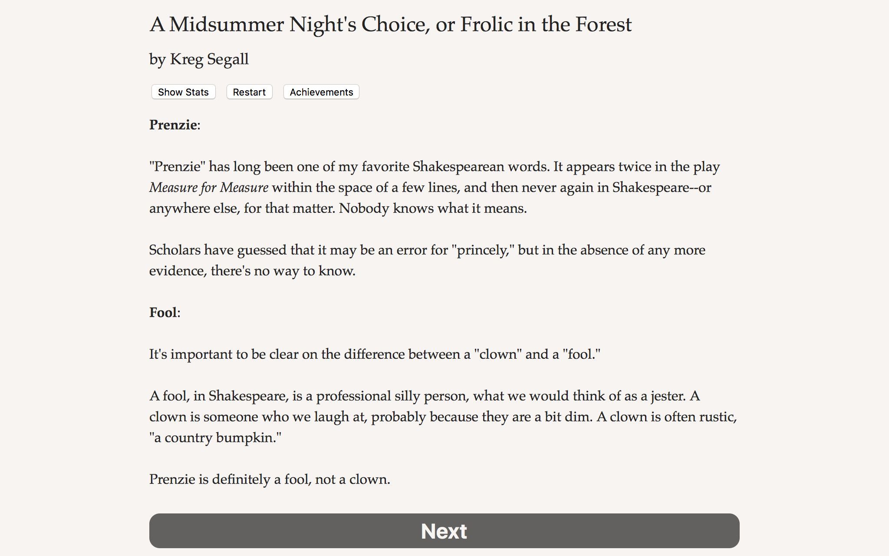Click the sentence 'Nobody knows what it means'
The width and height of the screenshot is (889, 556).
click(x=432, y=208)
